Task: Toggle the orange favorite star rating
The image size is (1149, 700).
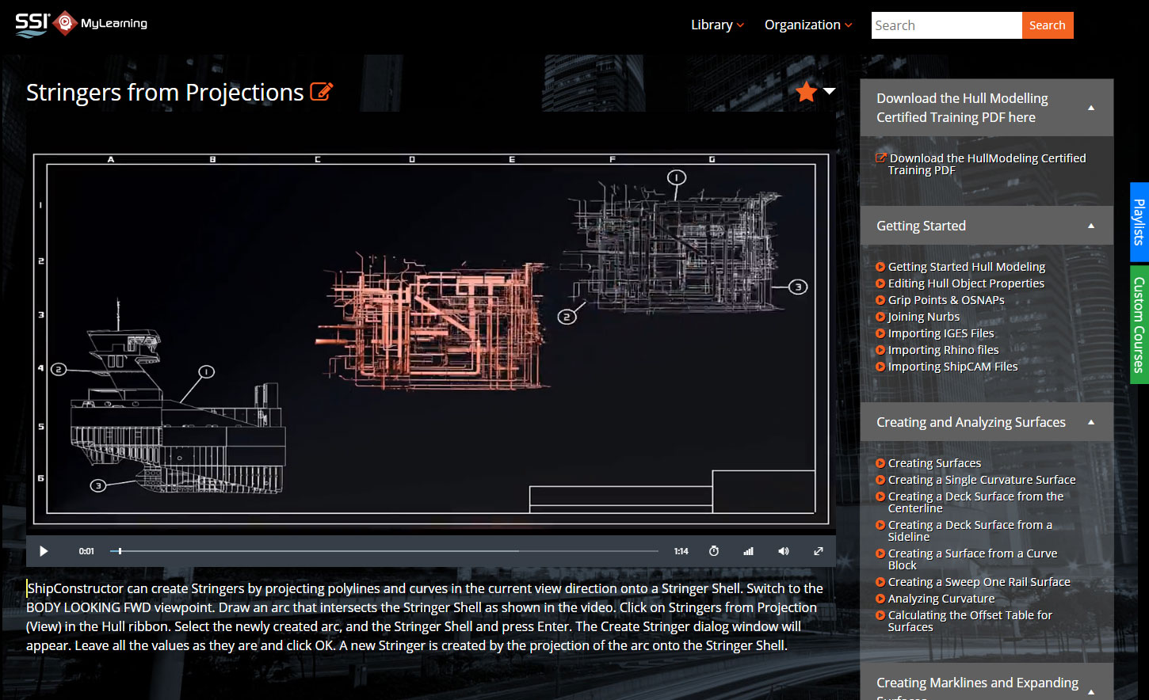Action: (x=805, y=91)
